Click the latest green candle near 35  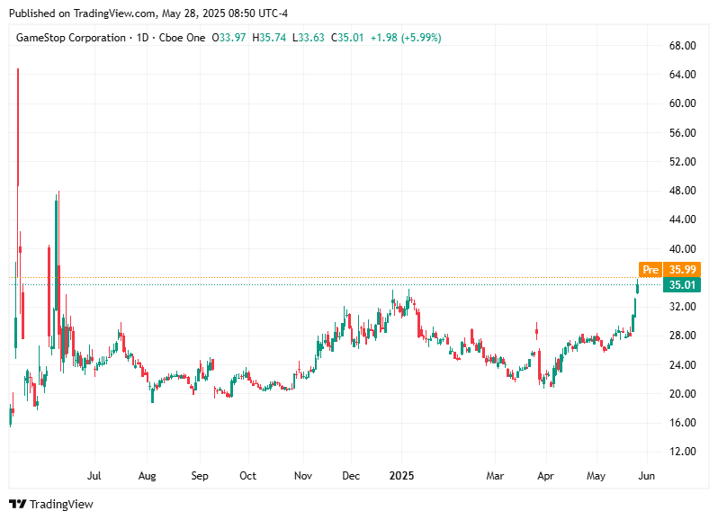pyautogui.click(x=637, y=287)
